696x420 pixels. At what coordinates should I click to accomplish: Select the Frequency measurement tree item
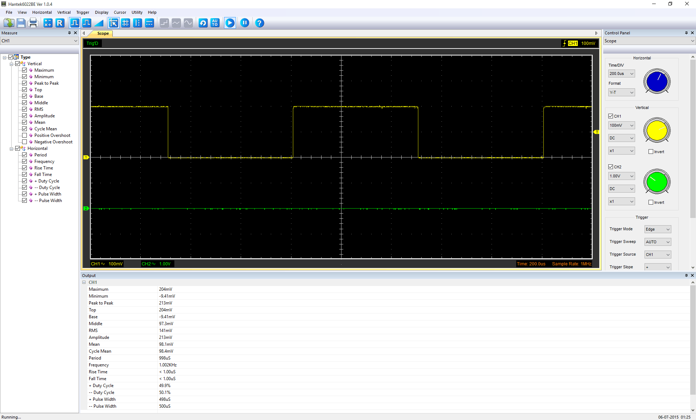click(x=44, y=161)
